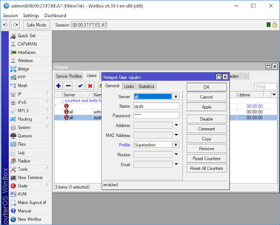Click the blue plus Add icon in Hotspot
Screen dimensions: 280x225
point(58,86)
